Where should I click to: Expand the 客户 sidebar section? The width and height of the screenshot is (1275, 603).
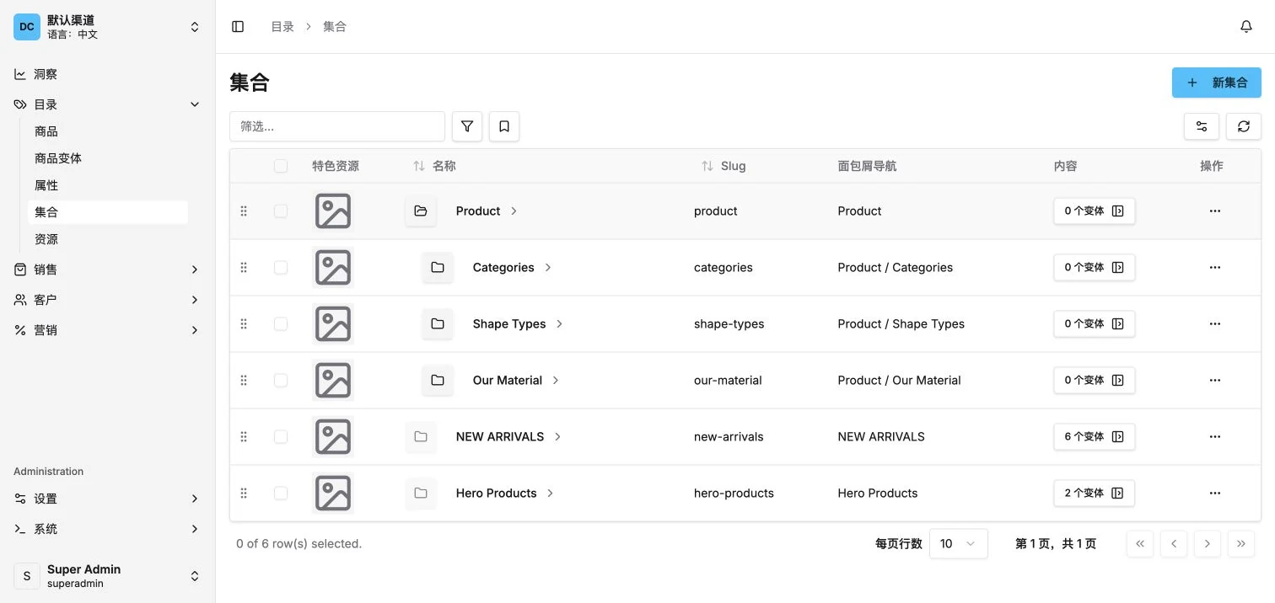point(107,300)
